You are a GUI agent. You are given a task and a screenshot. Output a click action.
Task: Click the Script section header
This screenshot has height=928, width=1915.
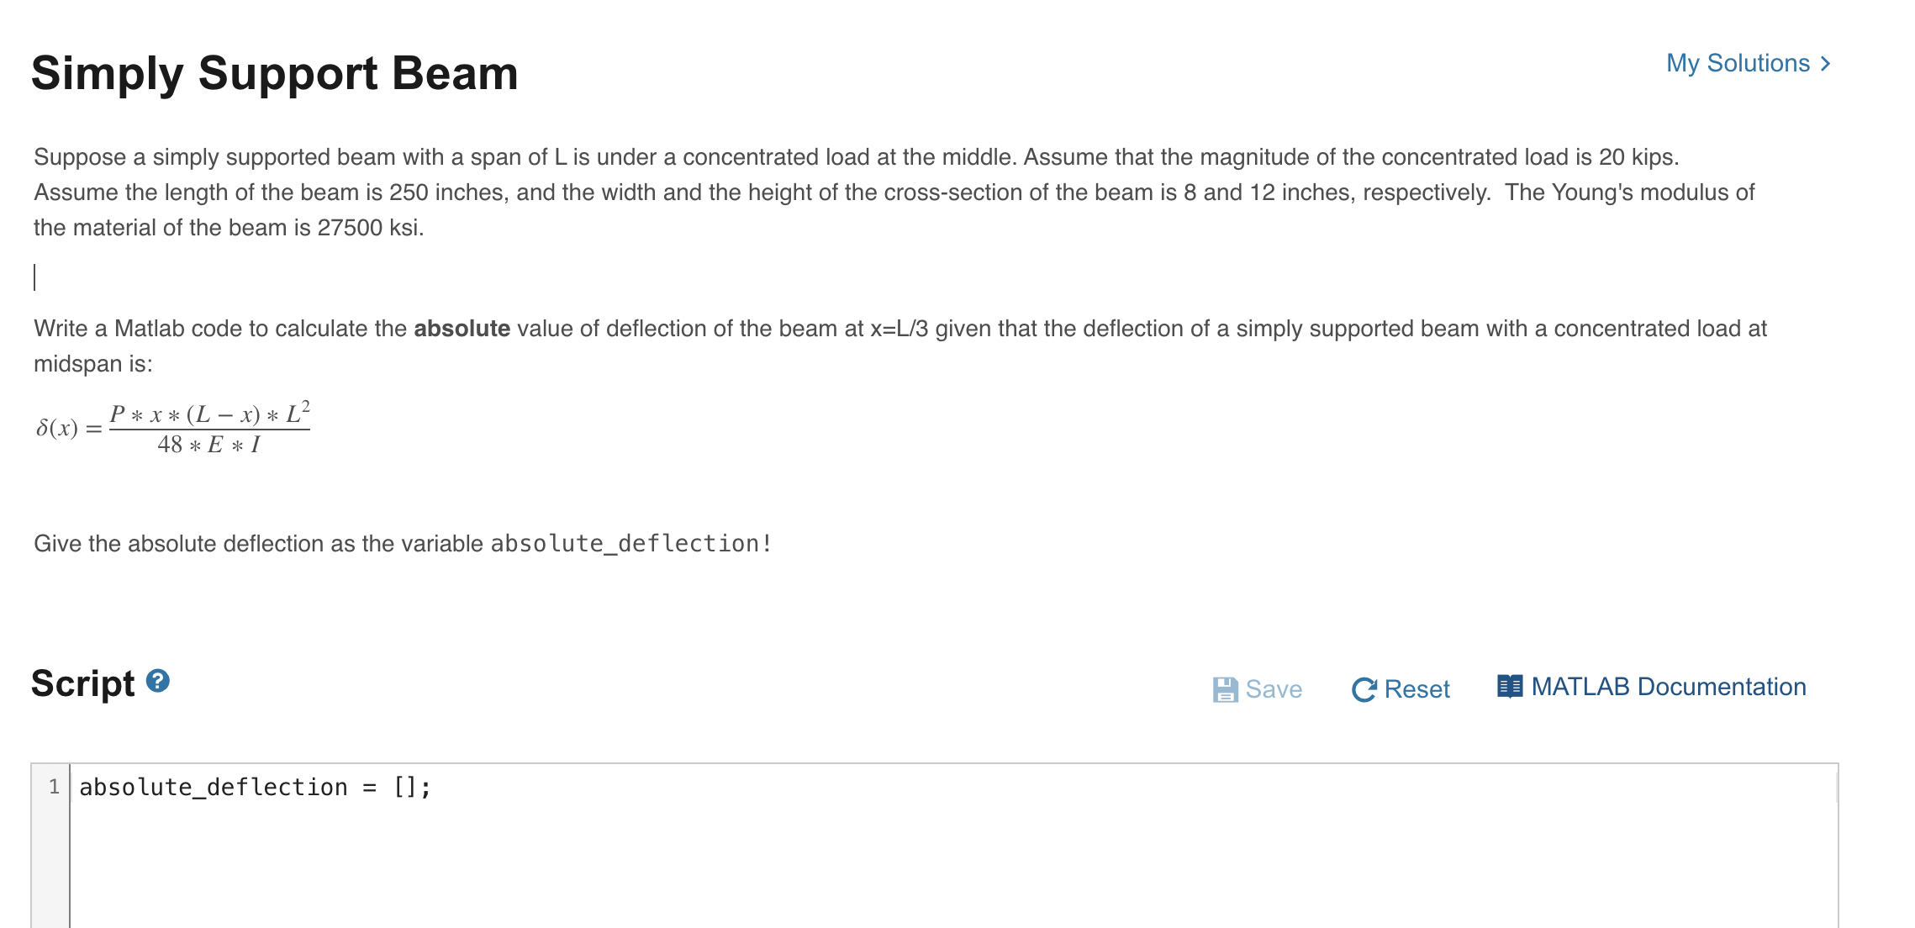tap(84, 683)
